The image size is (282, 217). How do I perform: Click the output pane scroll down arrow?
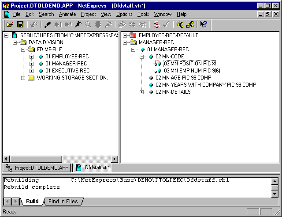[275, 194]
